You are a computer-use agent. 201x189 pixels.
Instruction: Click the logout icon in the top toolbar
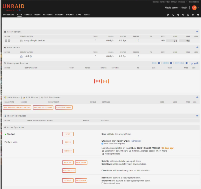(x=168, y=15)
